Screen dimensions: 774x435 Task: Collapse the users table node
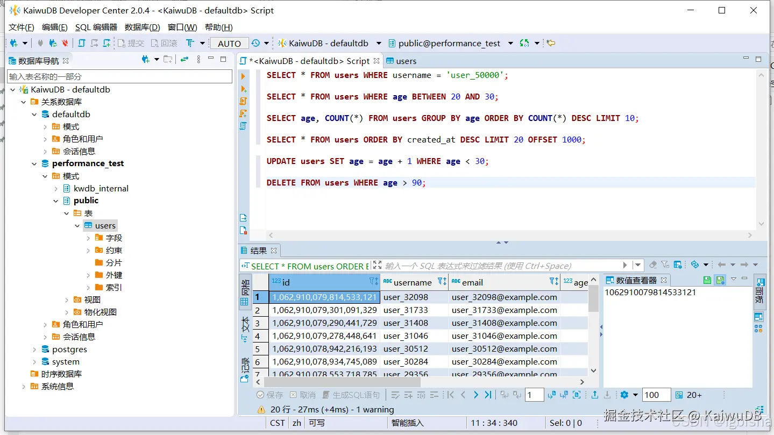point(77,226)
